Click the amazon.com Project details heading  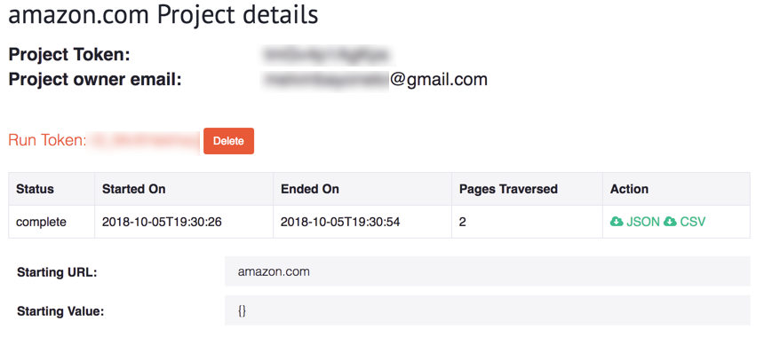[x=163, y=14]
